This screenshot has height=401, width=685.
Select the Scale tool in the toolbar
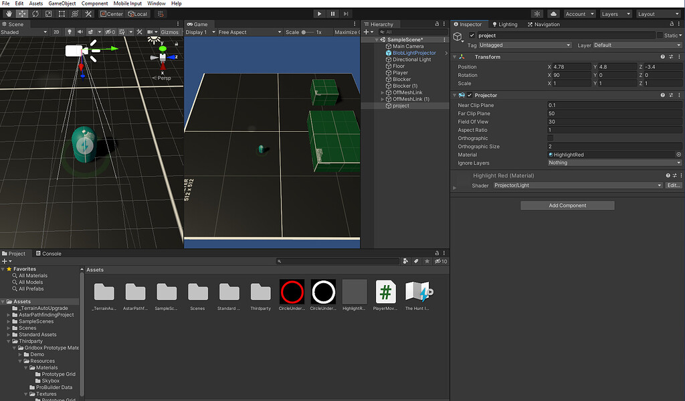pyautogui.click(x=48, y=13)
